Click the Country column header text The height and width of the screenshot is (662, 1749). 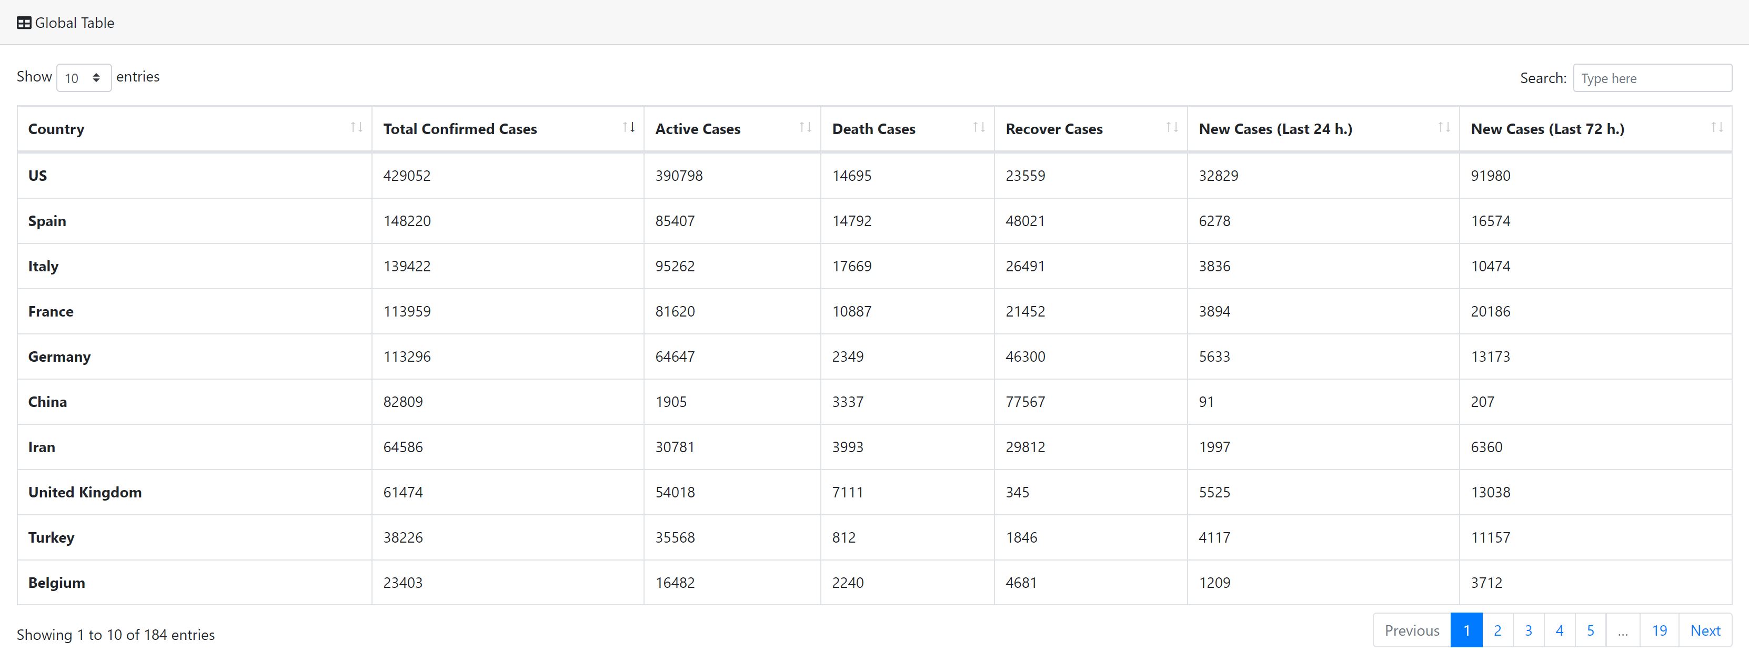tap(56, 129)
